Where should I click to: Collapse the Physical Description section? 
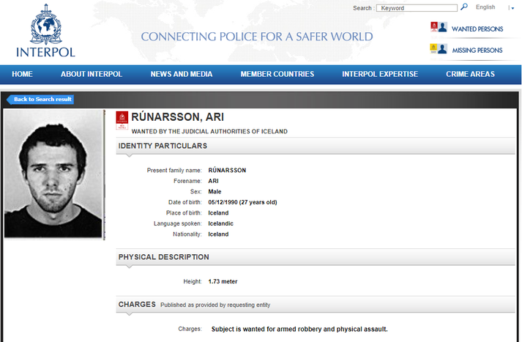tap(315, 257)
